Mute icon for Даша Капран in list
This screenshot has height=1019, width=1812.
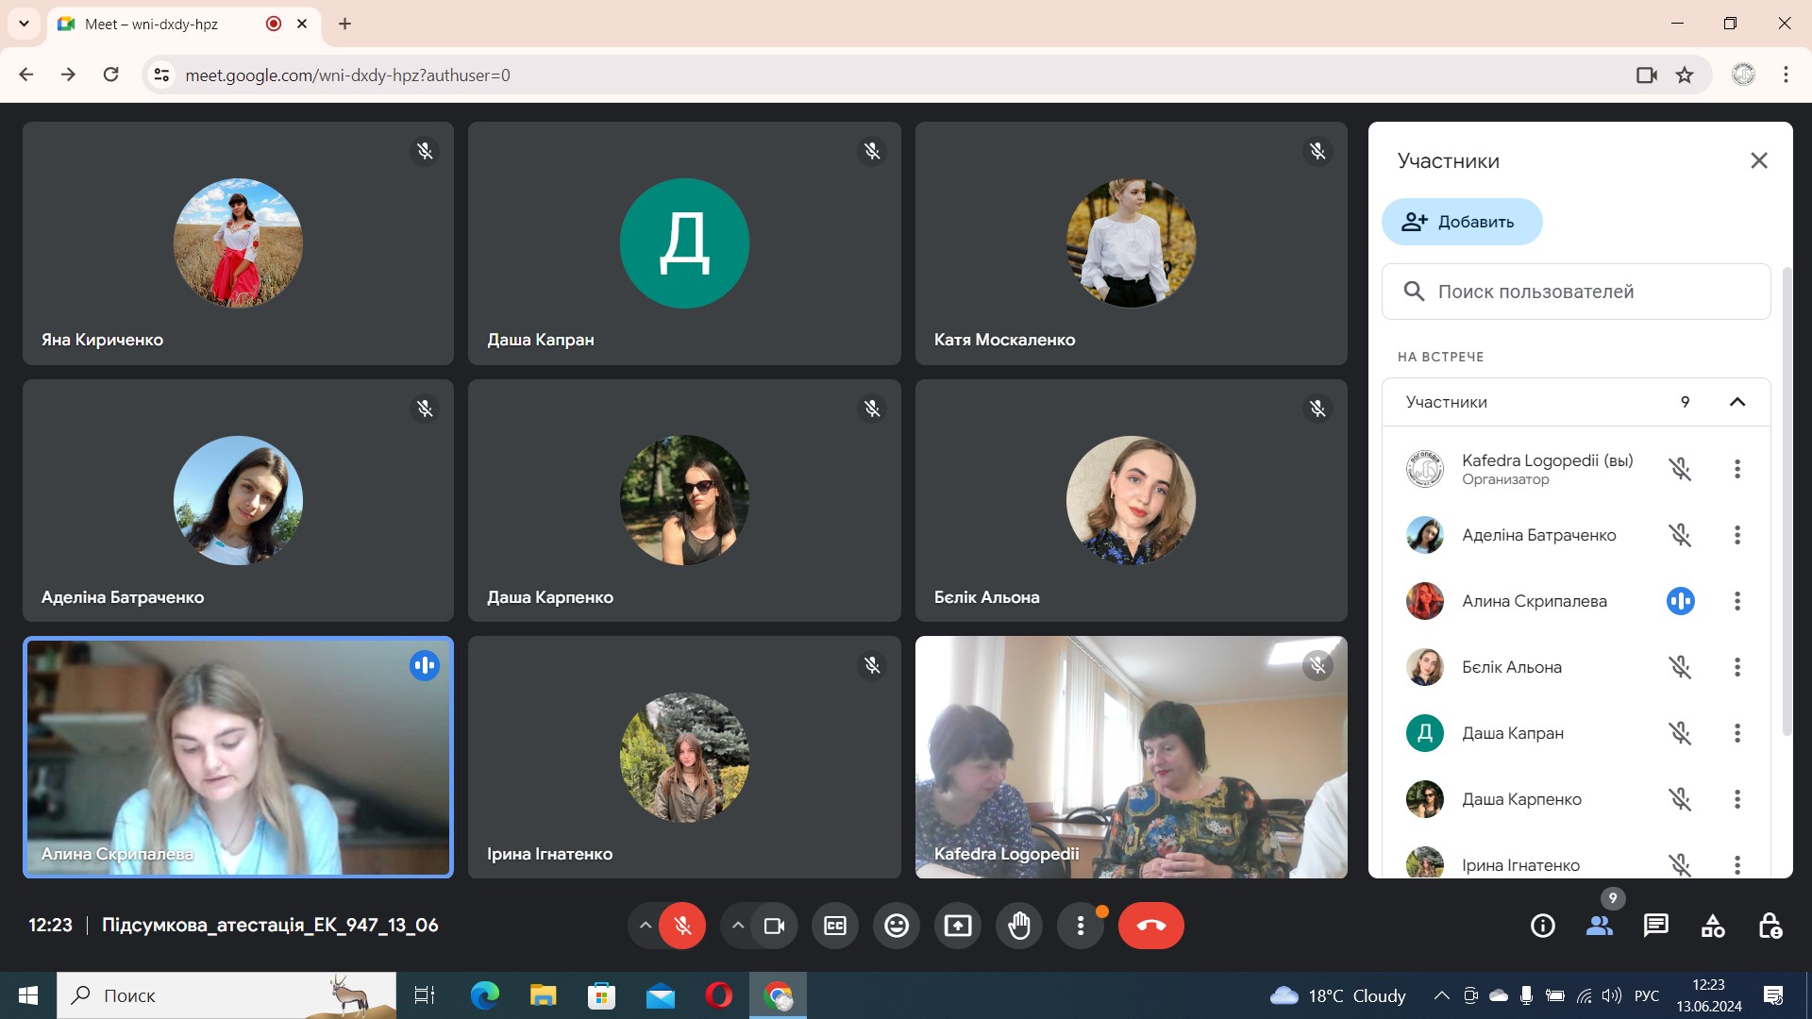pos(1680,733)
